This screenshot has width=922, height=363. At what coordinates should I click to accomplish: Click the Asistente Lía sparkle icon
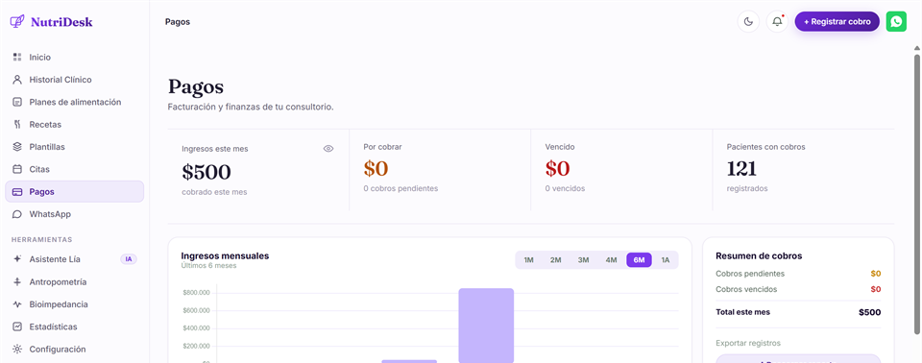(x=17, y=259)
